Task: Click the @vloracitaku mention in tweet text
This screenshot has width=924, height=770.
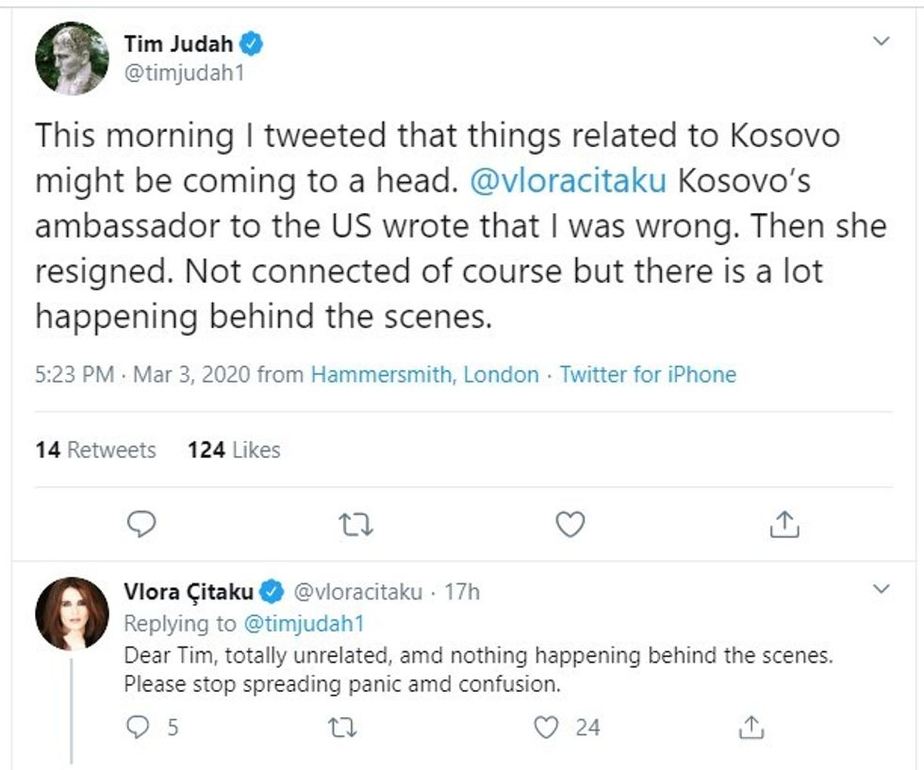Action: tap(568, 180)
